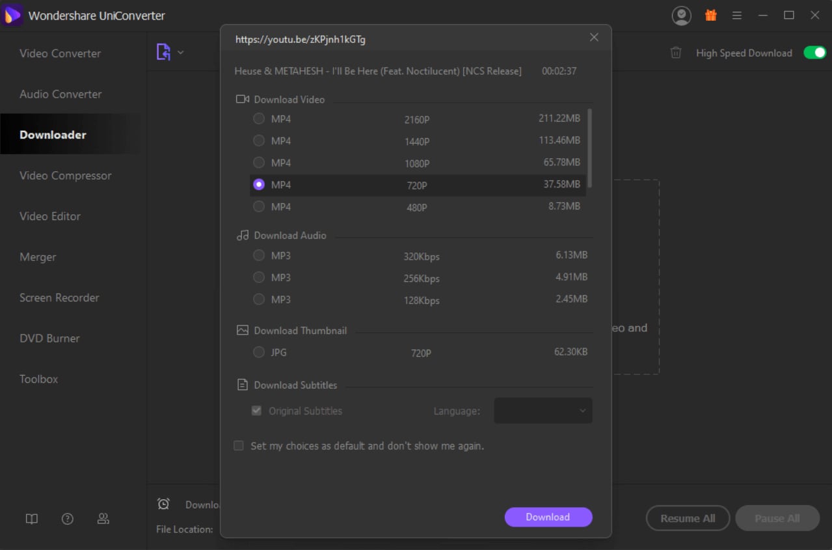Click the alarm clock schedule icon
The image size is (832, 550).
(x=163, y=504)
